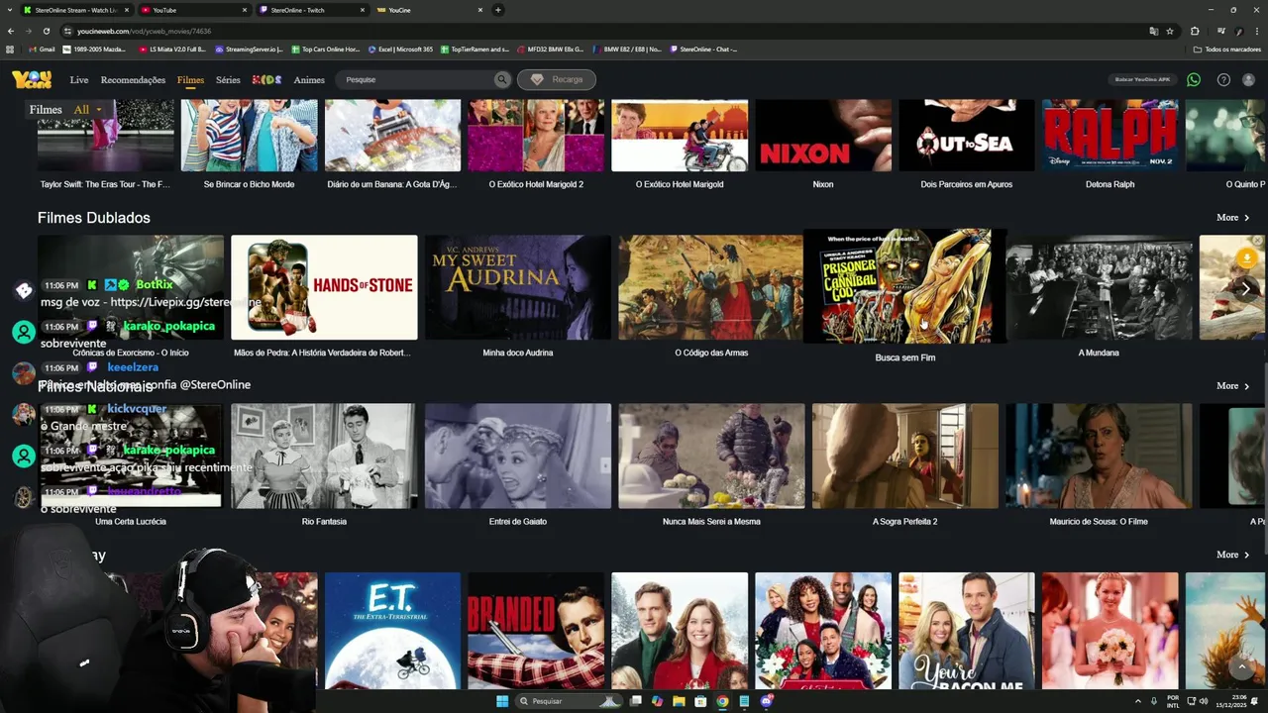The height and width of the screenshot is (713, 1268).
Task: Open the Branded movie poster
Action: [536, 631]
